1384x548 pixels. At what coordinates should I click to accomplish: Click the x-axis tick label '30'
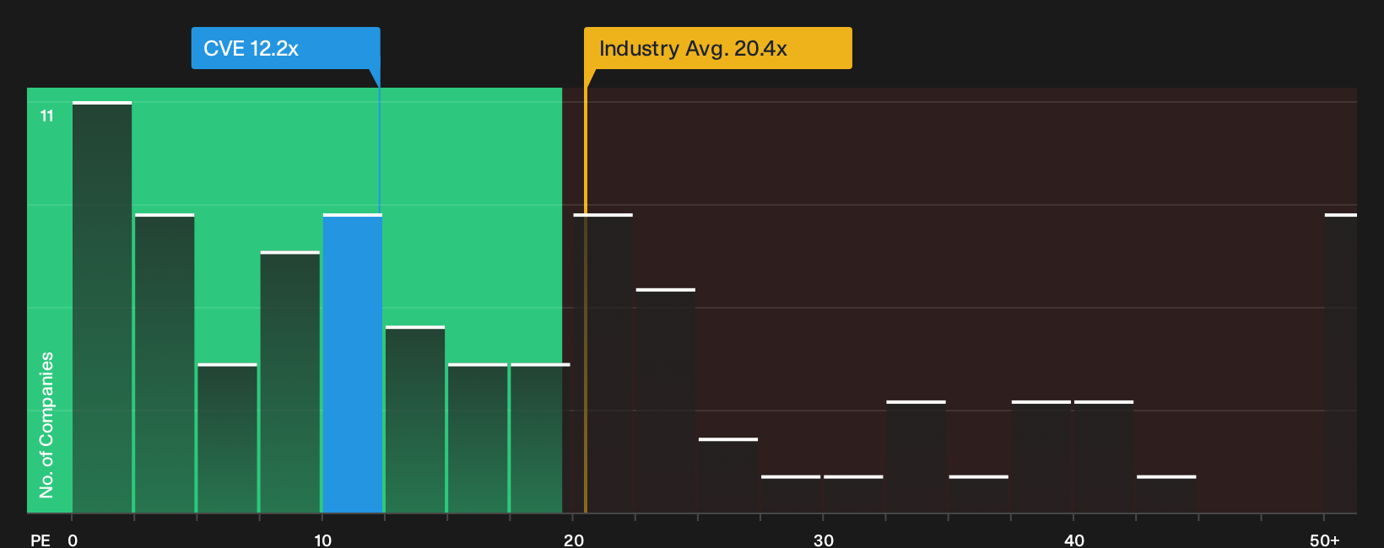tap(824, 540)
